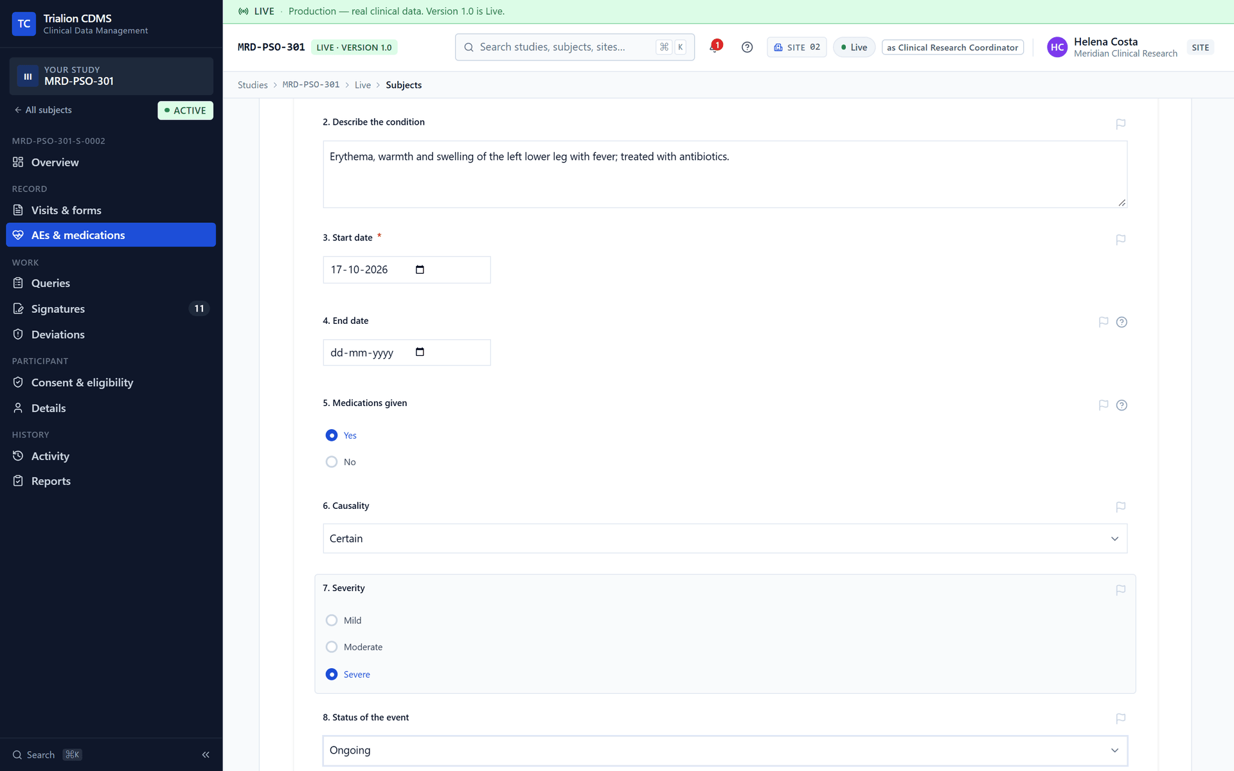Flag the Status of the event question
The image size is (1234, 771).
pyautogui.click(x=1120, y=718)
